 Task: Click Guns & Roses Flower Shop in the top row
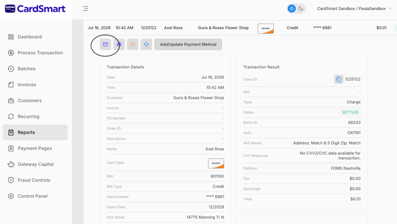[223, 28]
